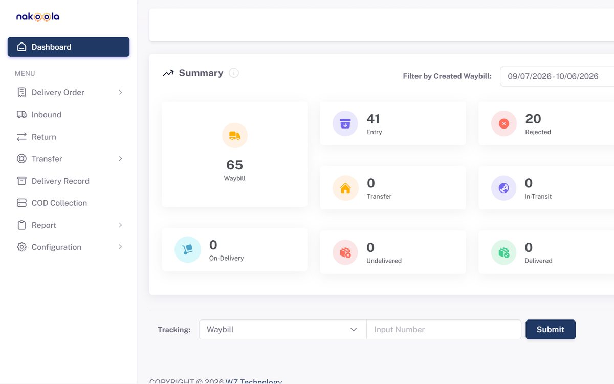Open the Tracking type Waybill dropdown

(282, 330)
